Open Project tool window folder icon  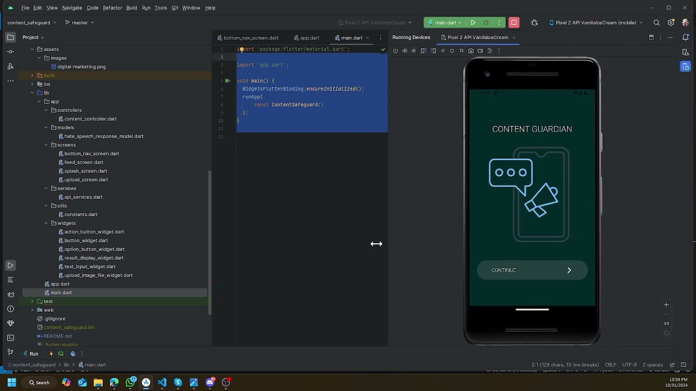(x=10, y=37)
